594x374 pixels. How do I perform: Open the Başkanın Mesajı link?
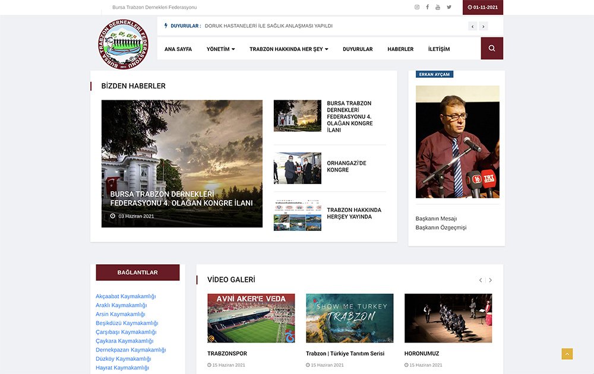(x=436, y=219)
